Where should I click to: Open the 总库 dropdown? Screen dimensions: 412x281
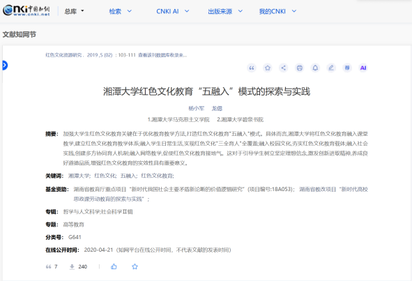pyautogui.click(x=74, y=11)
